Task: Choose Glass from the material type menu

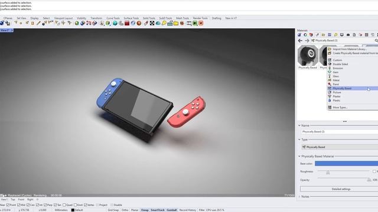Action: point(353,76)
